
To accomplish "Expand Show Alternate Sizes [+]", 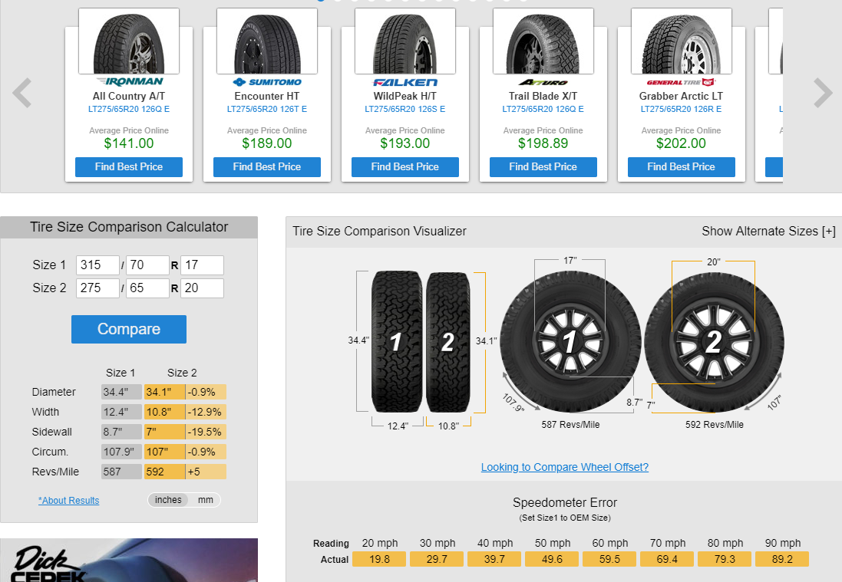I will 768,232.
